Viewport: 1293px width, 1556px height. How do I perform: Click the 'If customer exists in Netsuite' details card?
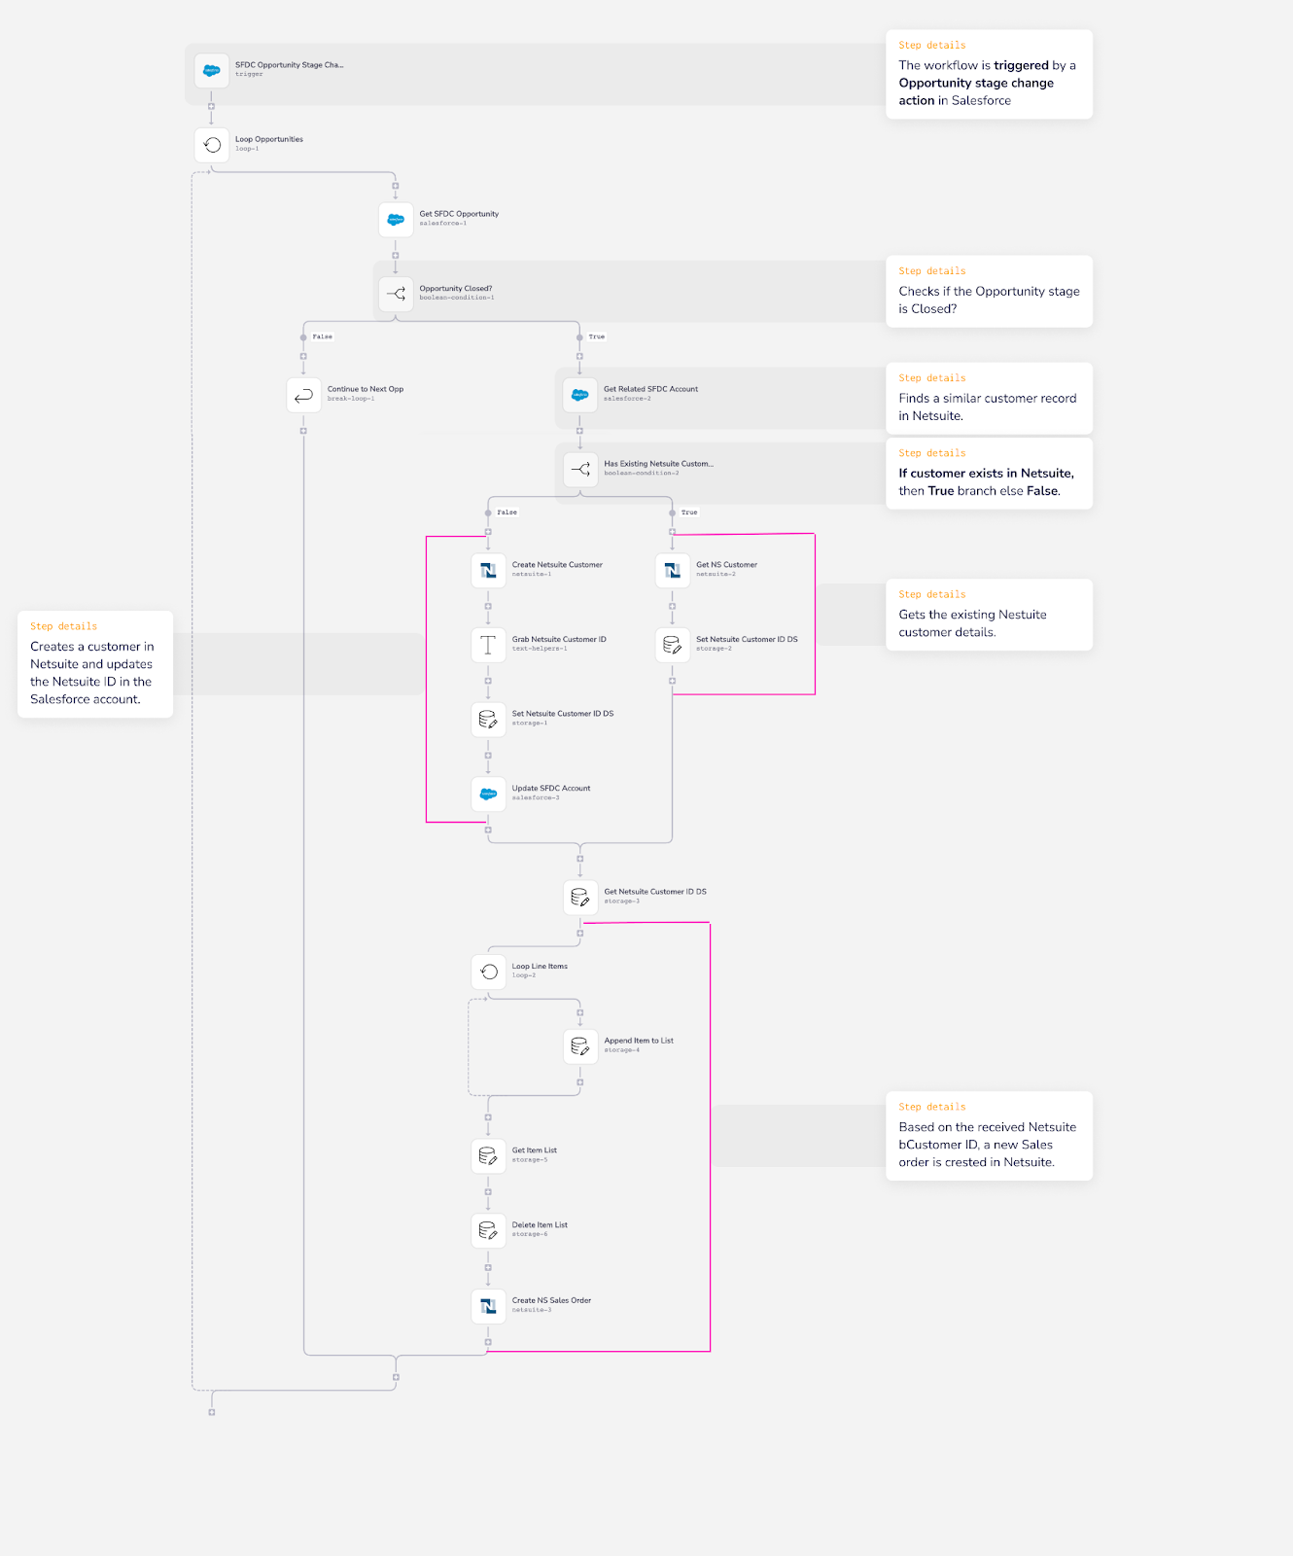[990, 474]
